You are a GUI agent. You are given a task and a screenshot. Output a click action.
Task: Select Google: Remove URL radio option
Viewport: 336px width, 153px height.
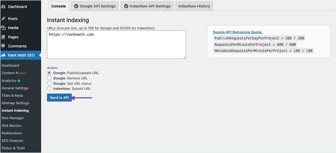tap(49, 78)
